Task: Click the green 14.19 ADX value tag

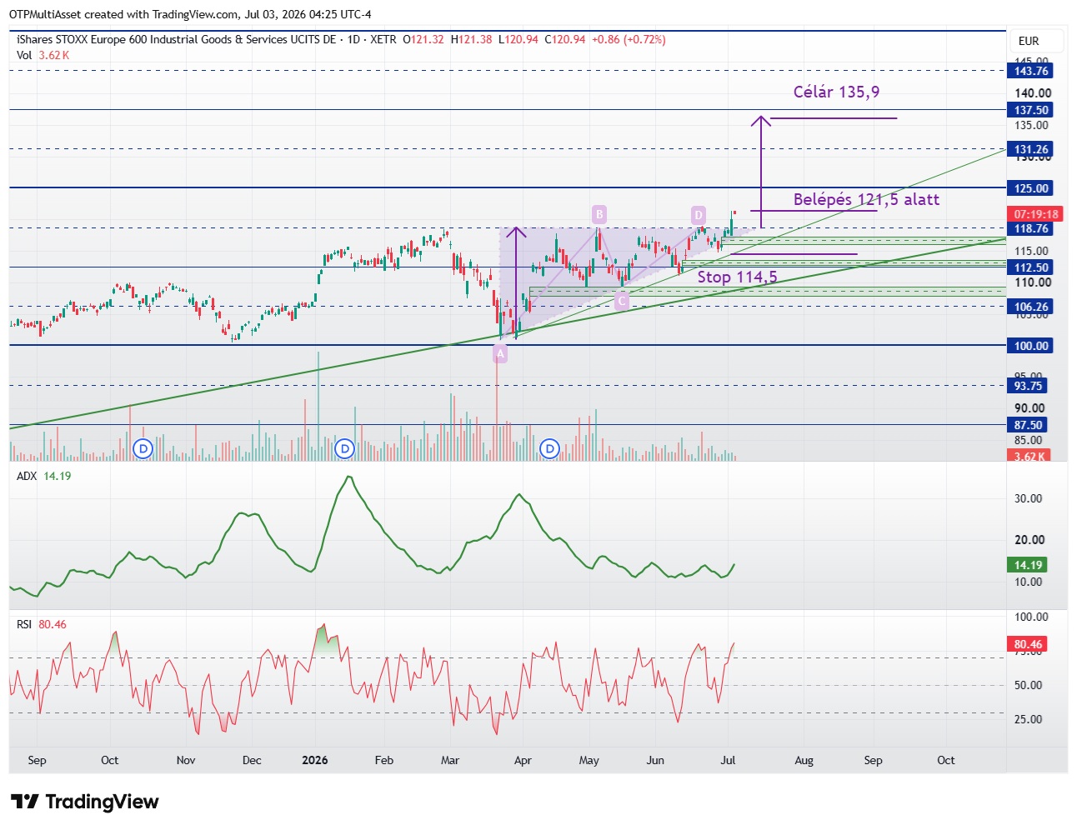Action: (1028, 565)
